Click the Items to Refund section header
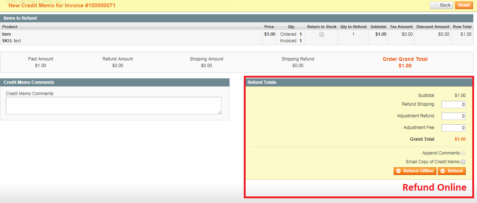Screen dimensions: 477x203 pyautogui.click(x=20, y=18)
